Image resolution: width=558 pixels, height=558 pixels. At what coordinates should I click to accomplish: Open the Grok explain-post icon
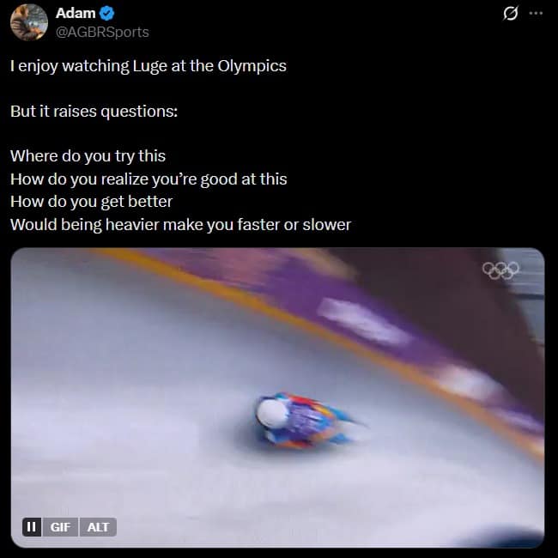point(509,14)
